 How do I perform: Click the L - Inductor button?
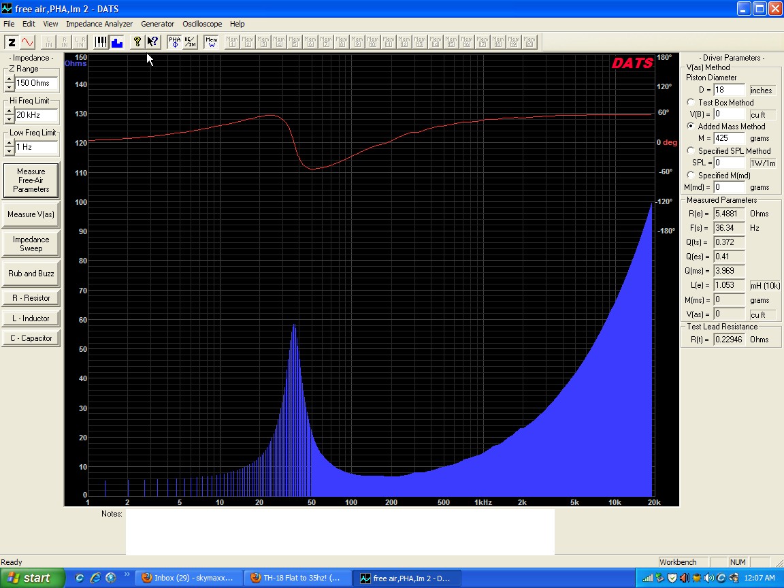31,318
